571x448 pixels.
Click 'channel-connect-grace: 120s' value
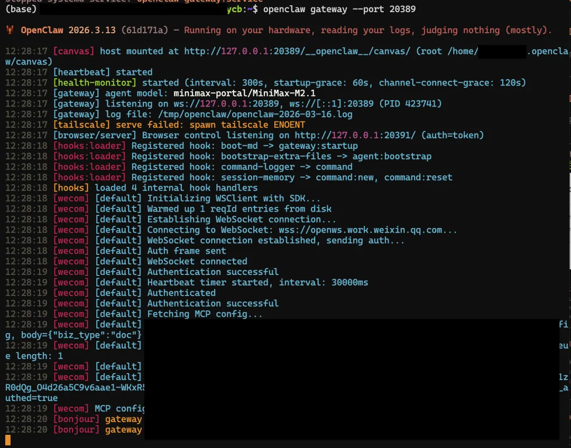click(450, 83)
